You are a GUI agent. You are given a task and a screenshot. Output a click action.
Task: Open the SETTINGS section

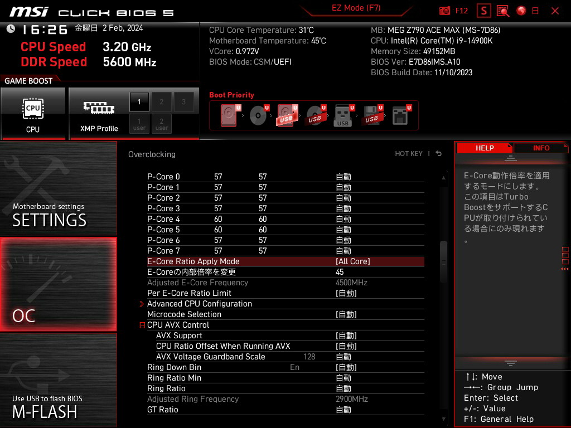58,188
